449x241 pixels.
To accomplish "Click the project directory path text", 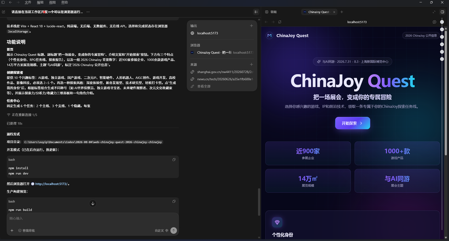I will 93,142.
